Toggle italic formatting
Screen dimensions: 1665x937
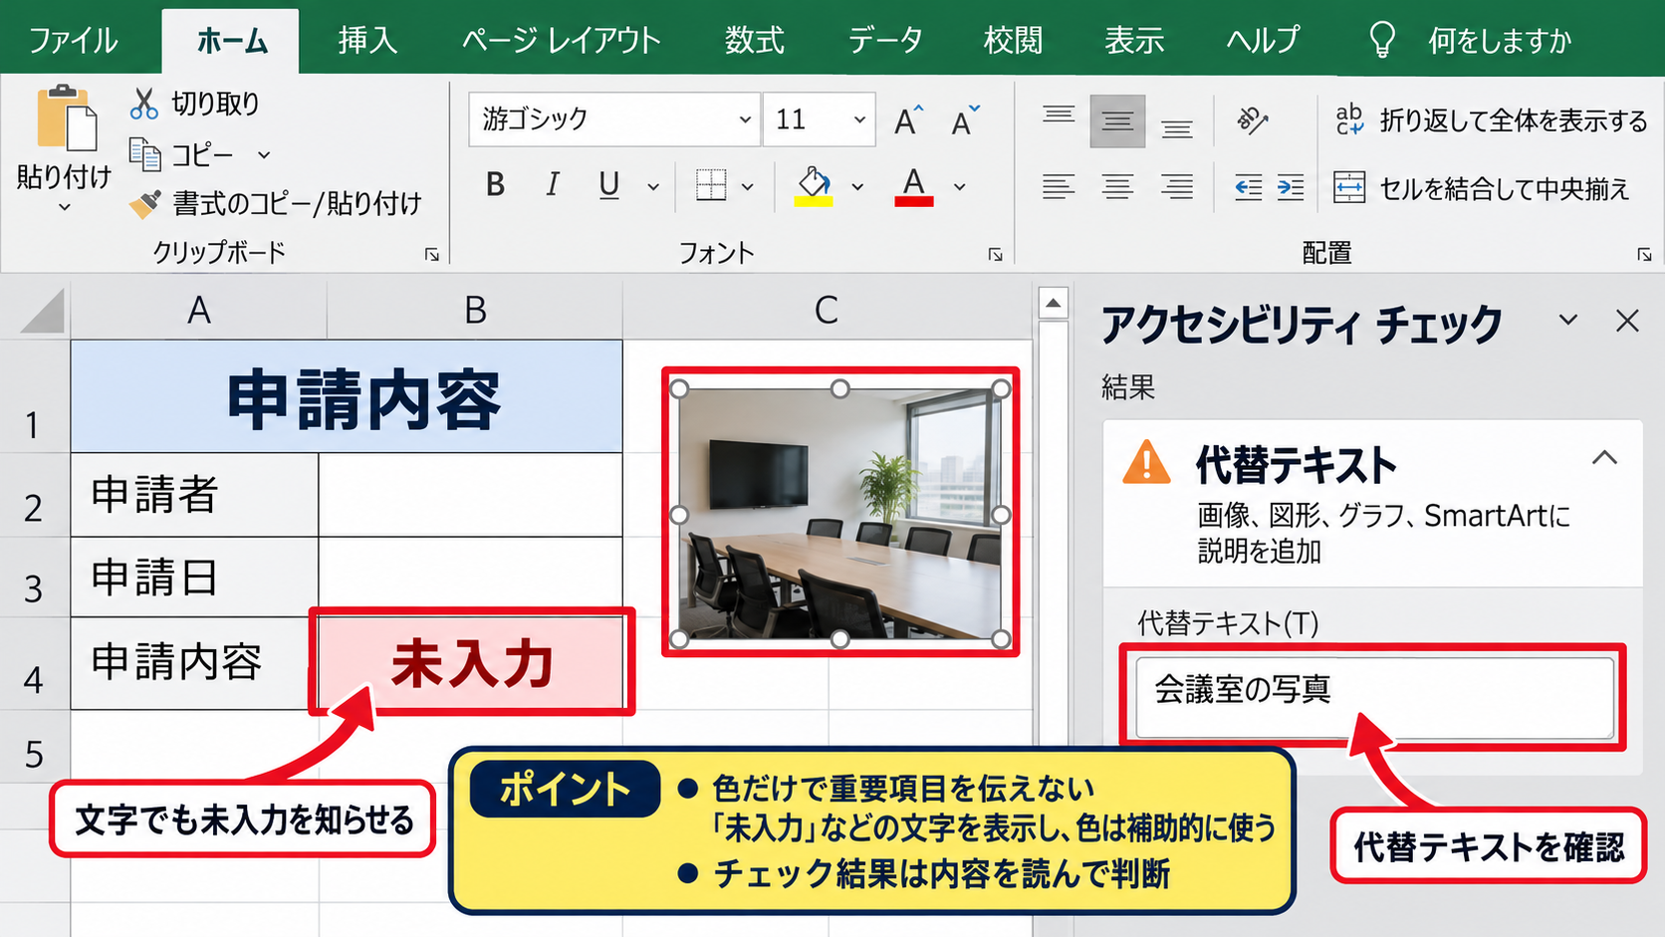[x=552, y=185]
